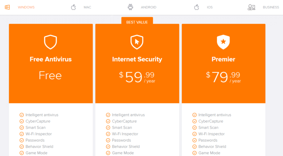
Task: Open the iOS tab
Action: 210,7
